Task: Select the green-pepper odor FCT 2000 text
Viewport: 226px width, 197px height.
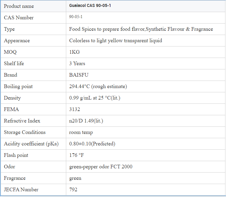Action: point(101,167)
